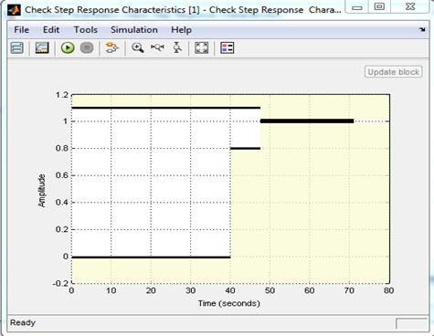Click the Update block button
434x336 pixels.
394,72
